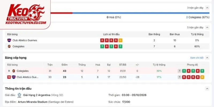Click the '60%' win rate in match history

pyautogui.click(x=197, y=46)
